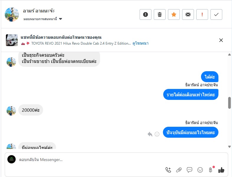The width and height of the screenshot is (232, 177).
Task: Mark conversation as unread via envelope
Action: click(188, 14)
